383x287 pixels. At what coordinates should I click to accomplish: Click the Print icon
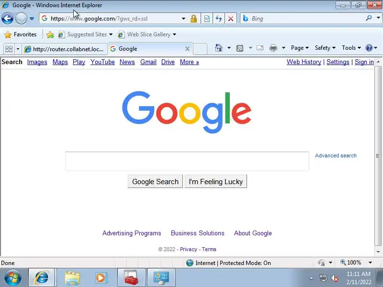point(273,48)
